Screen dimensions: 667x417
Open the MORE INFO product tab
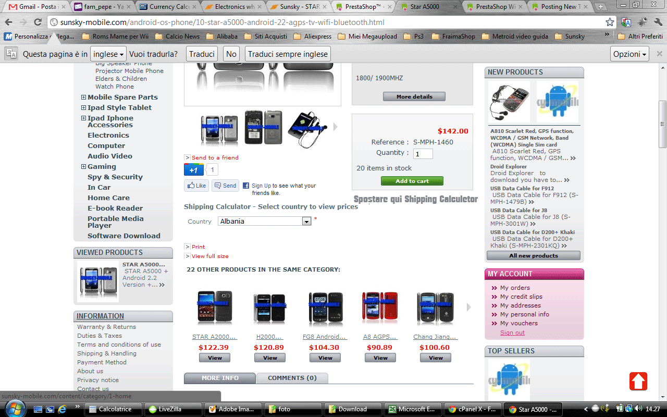tap(220, 378)
